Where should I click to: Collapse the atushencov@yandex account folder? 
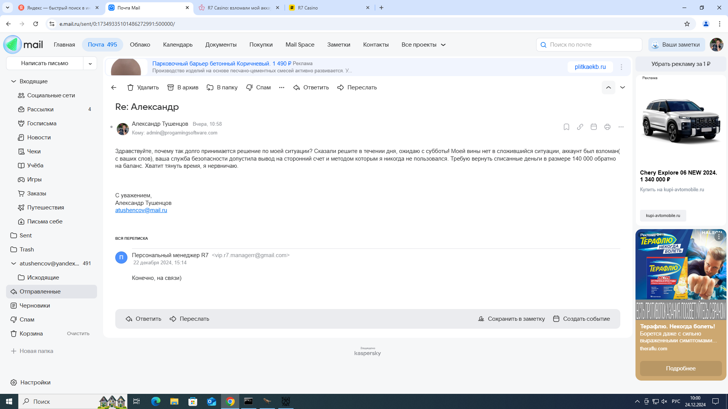click(x=14, y=264)
